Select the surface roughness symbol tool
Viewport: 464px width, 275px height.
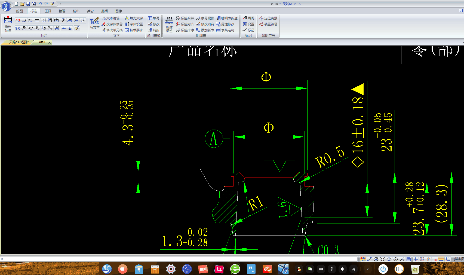click(24, 28)
